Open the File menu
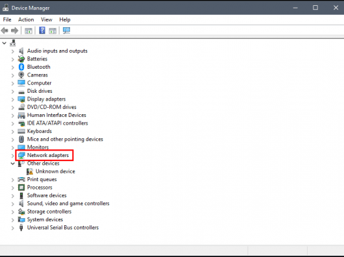This screenshot has height=257, width=344. pos(7,19)
